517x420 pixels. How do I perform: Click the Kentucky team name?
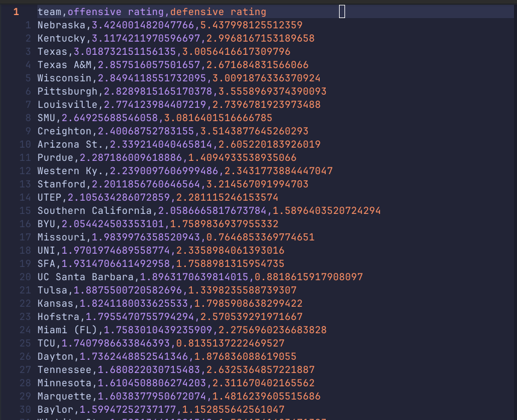click(62, 38)
